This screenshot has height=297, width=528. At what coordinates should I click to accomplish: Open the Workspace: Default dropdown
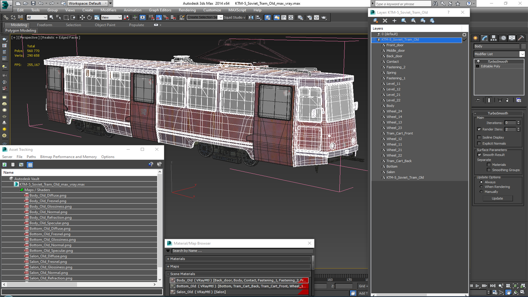87,3
